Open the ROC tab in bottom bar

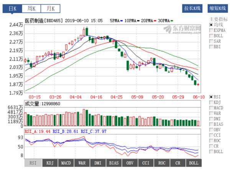point(162,163)
